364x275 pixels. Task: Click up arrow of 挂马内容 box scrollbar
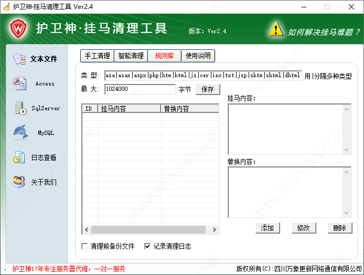click(x=347, y=109)
